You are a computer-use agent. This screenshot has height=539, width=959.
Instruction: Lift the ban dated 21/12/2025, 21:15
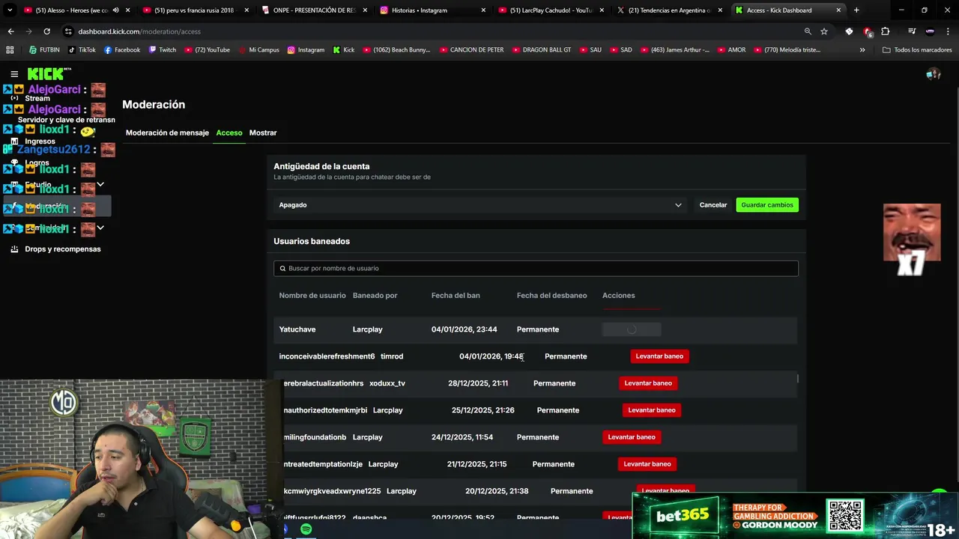tap(647, 464)
